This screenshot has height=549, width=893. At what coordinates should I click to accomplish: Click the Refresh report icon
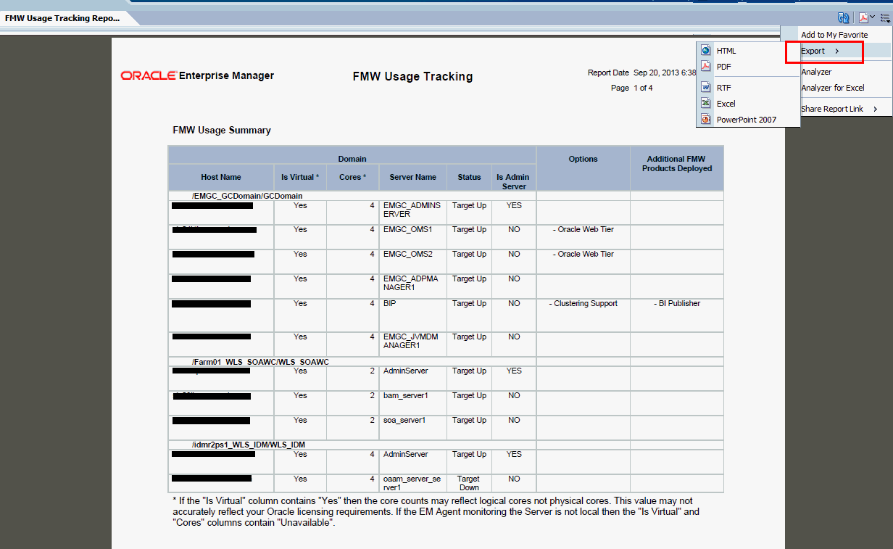tap(843, 18)
